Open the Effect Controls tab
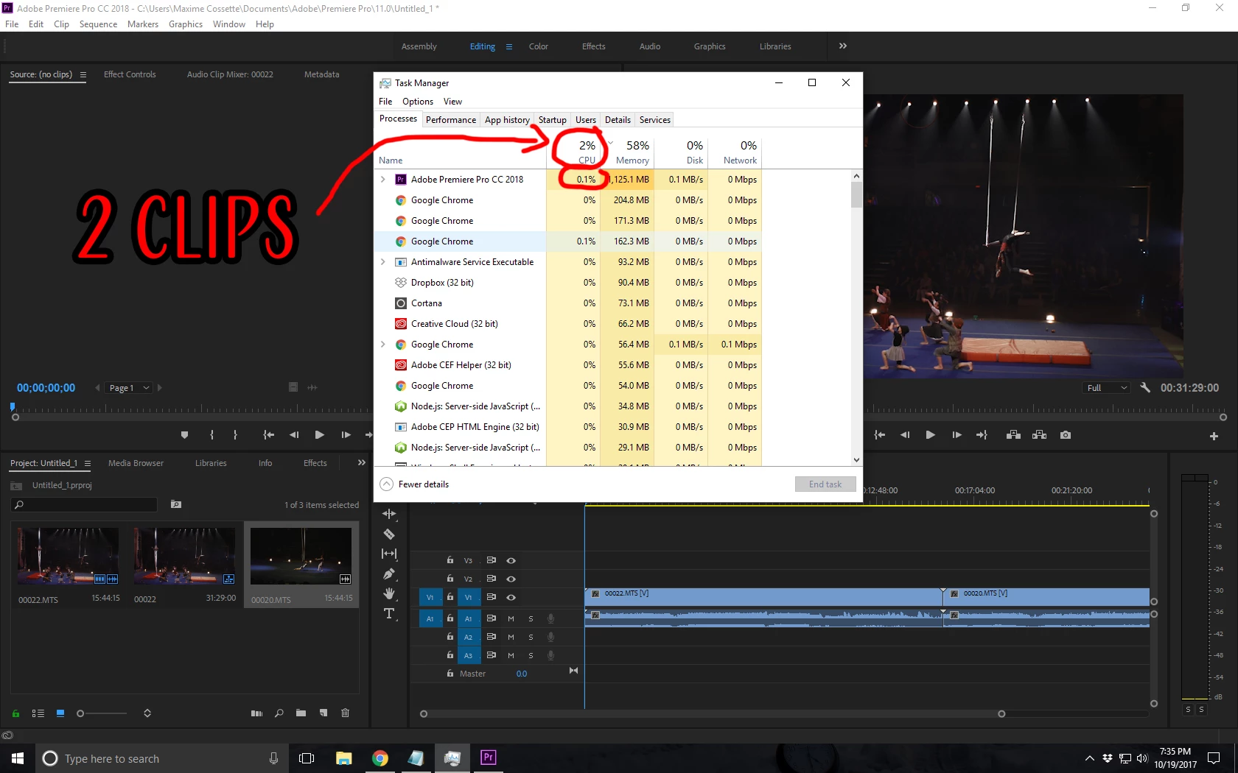The image size is (1238, 773). point(130,74)
